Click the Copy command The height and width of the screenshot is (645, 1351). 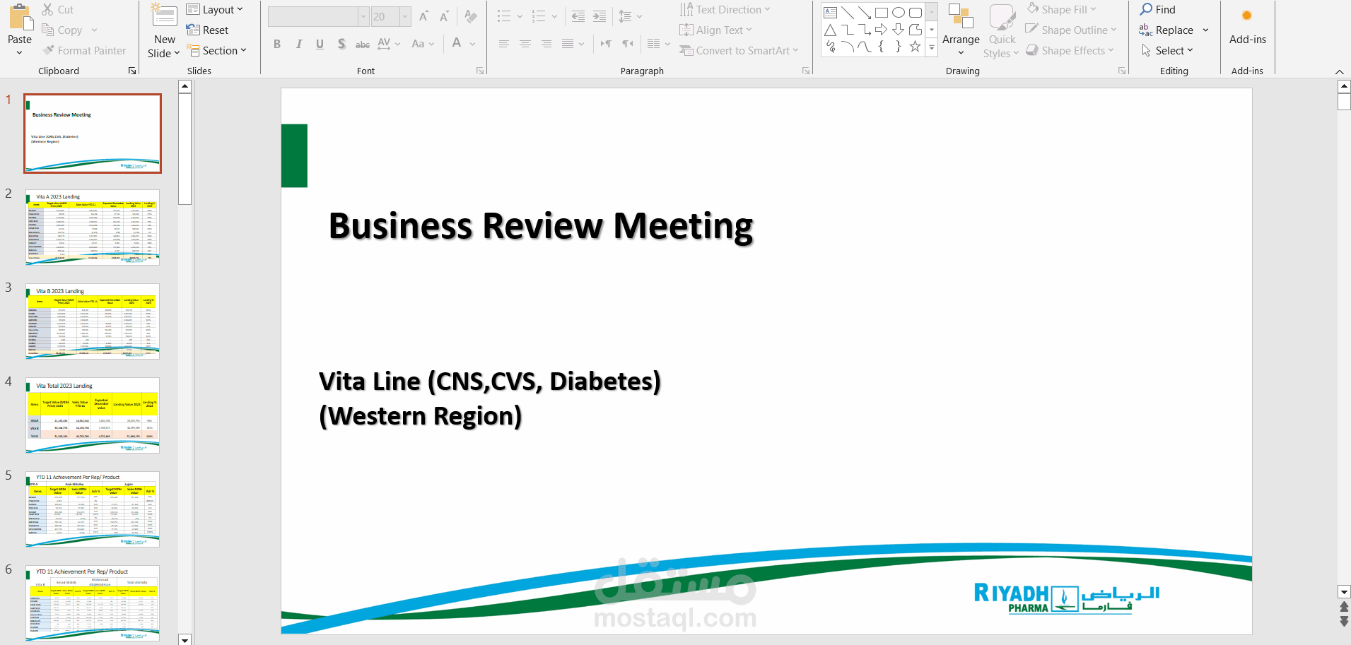(62, 30)
